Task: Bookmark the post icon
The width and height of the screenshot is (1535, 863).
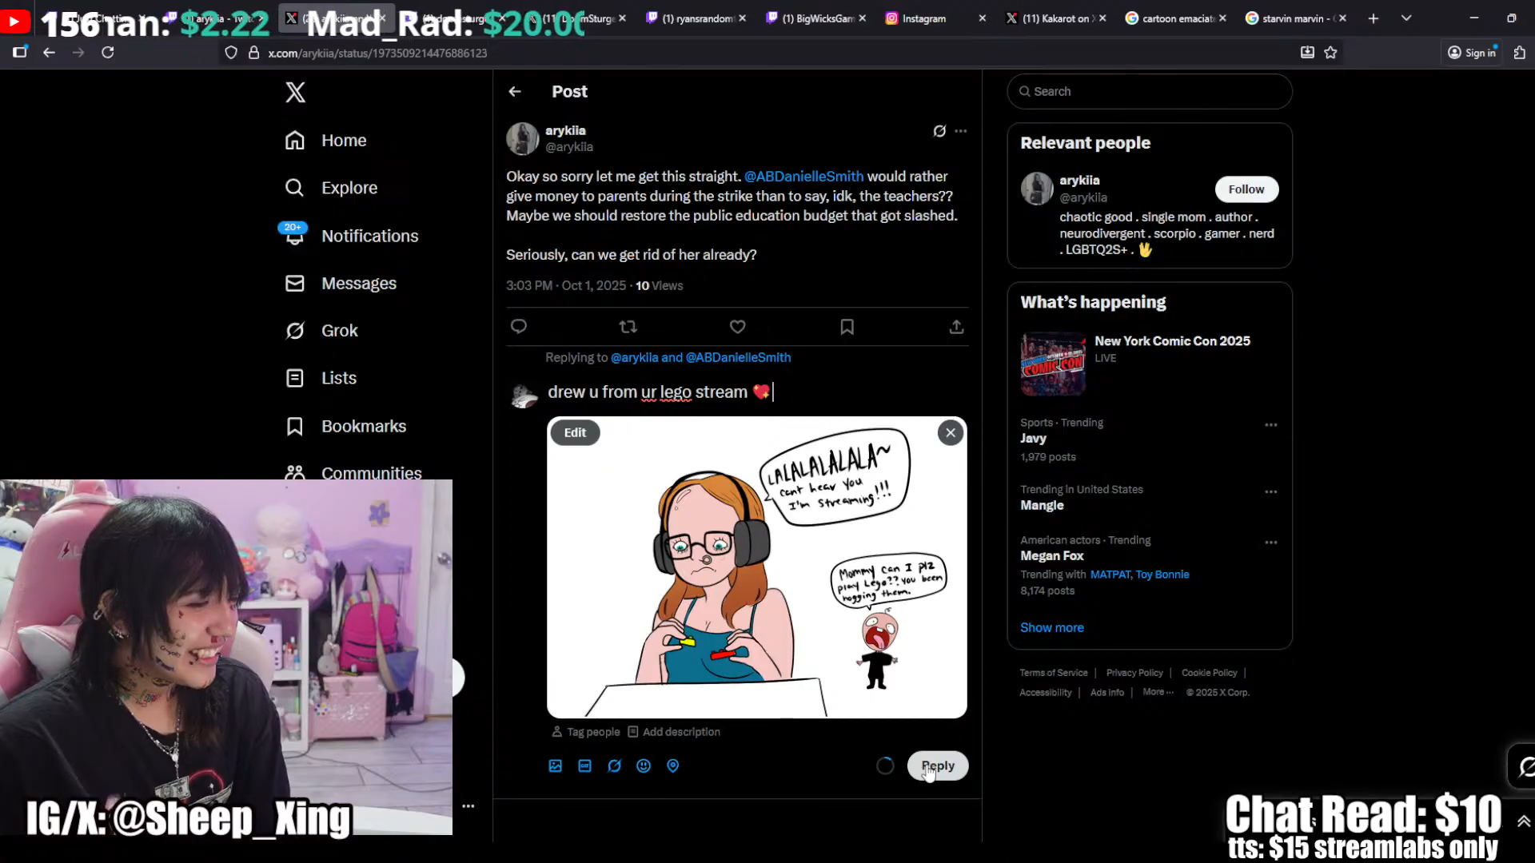Action: 847,327
